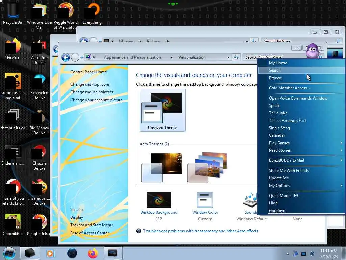
Task: Click Change desktop icons link
Action: (90, 84)
